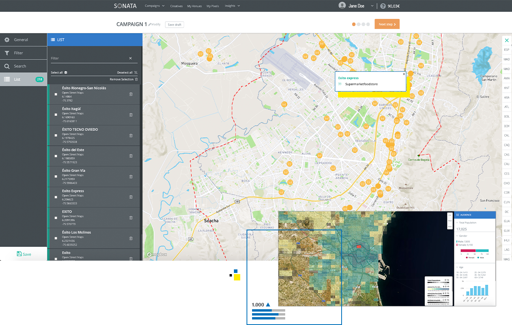Click the Total Population grayscale legend bar
The width and height of the screenshot is (512, 325).
[438, 282]
